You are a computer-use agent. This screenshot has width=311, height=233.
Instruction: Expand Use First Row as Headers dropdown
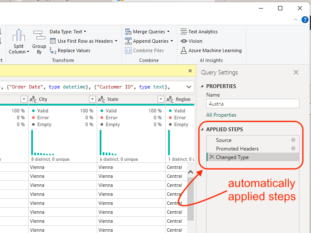[x=116, y=41]
